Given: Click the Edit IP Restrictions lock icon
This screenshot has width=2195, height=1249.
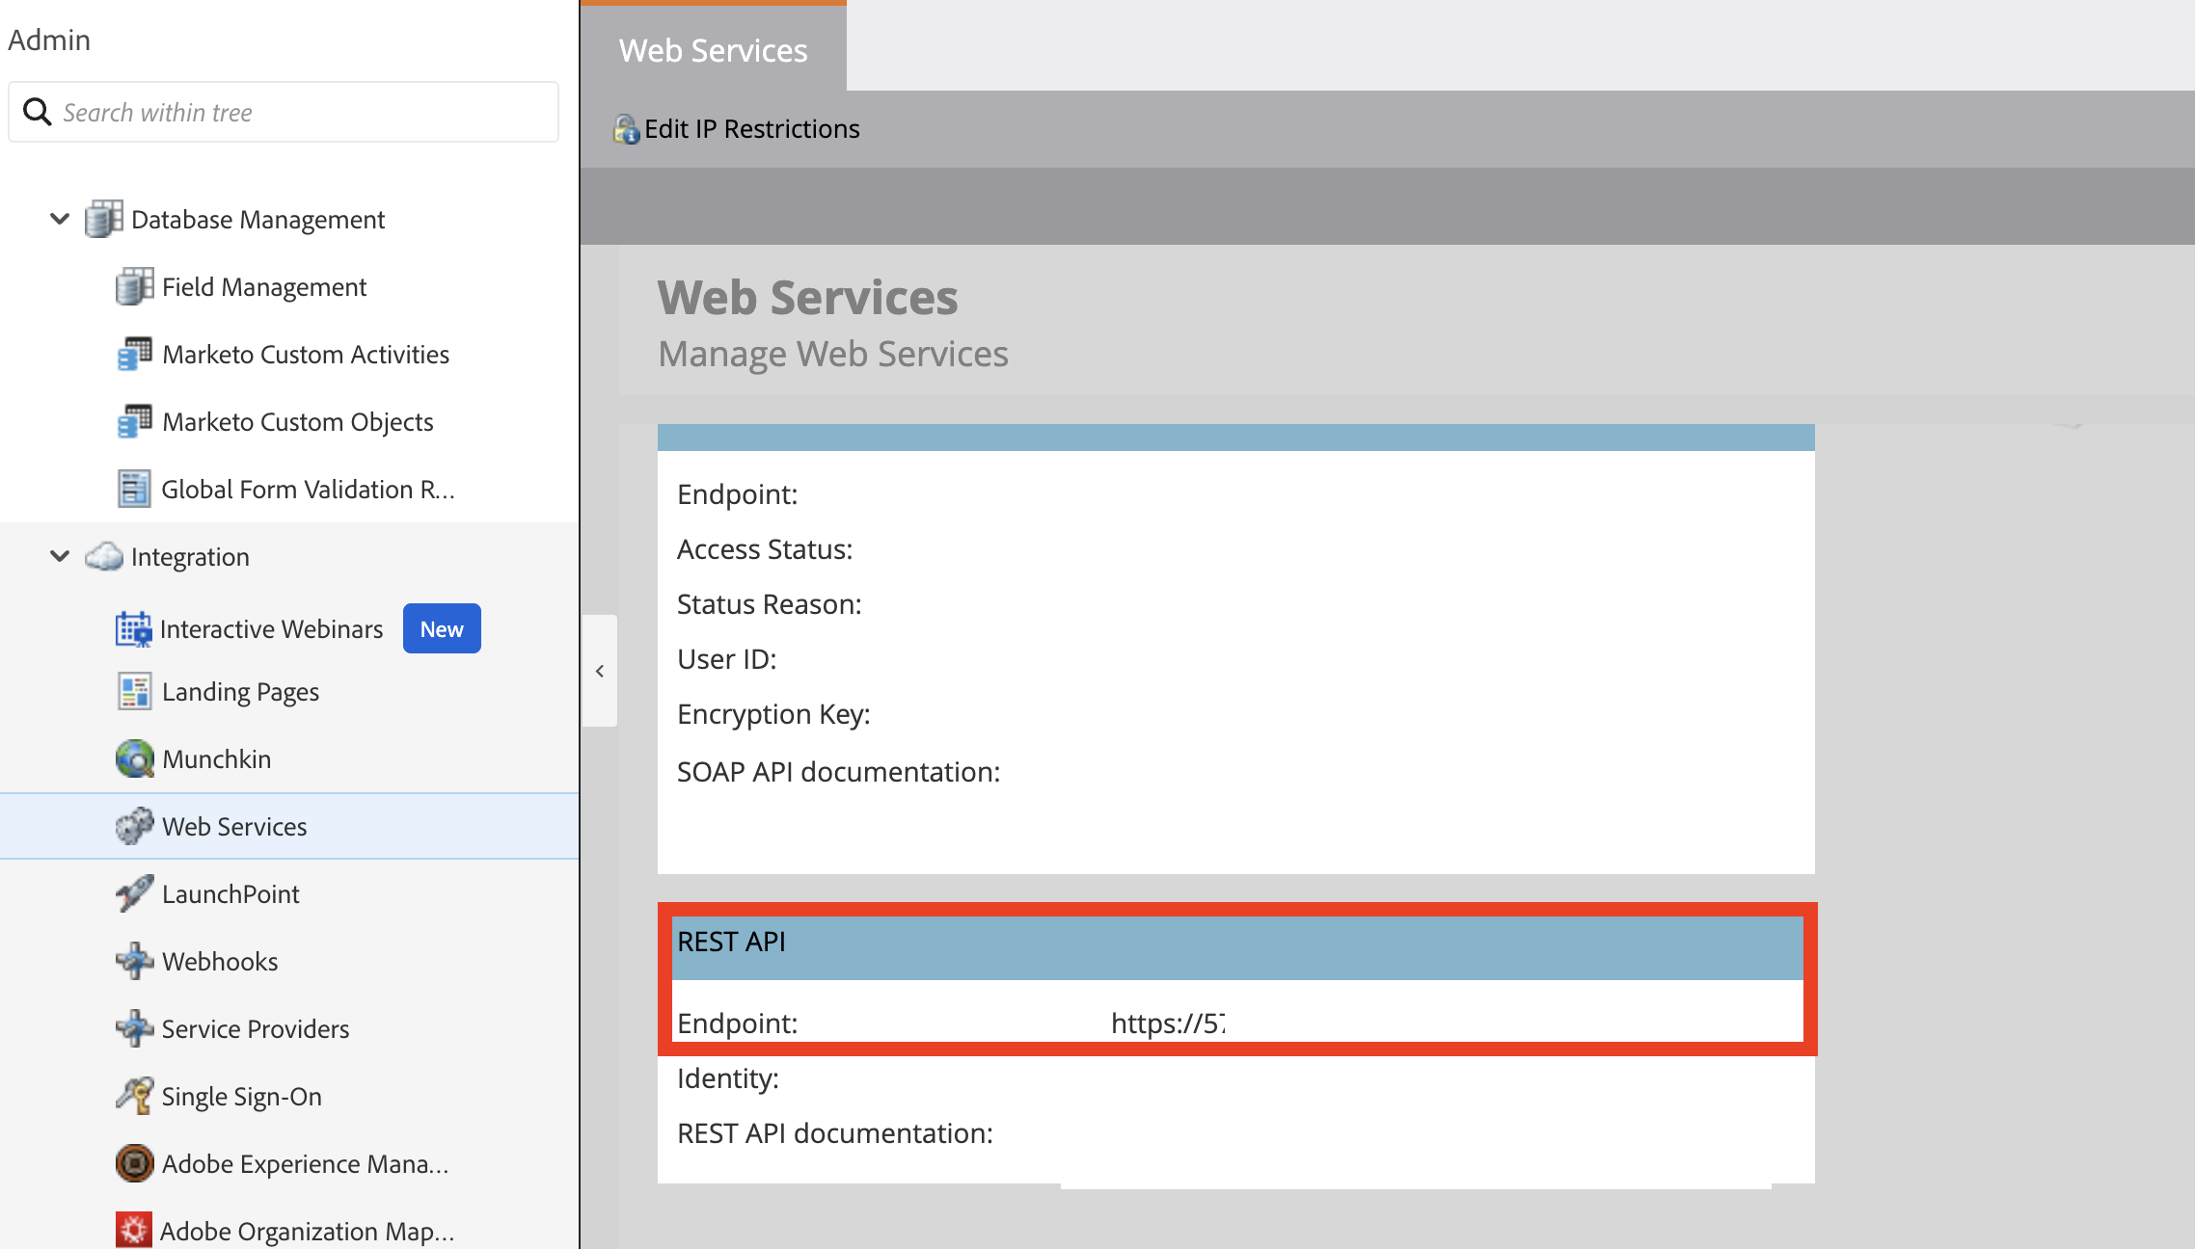Looking at the screenshot, I should click(x=626, y=128).
